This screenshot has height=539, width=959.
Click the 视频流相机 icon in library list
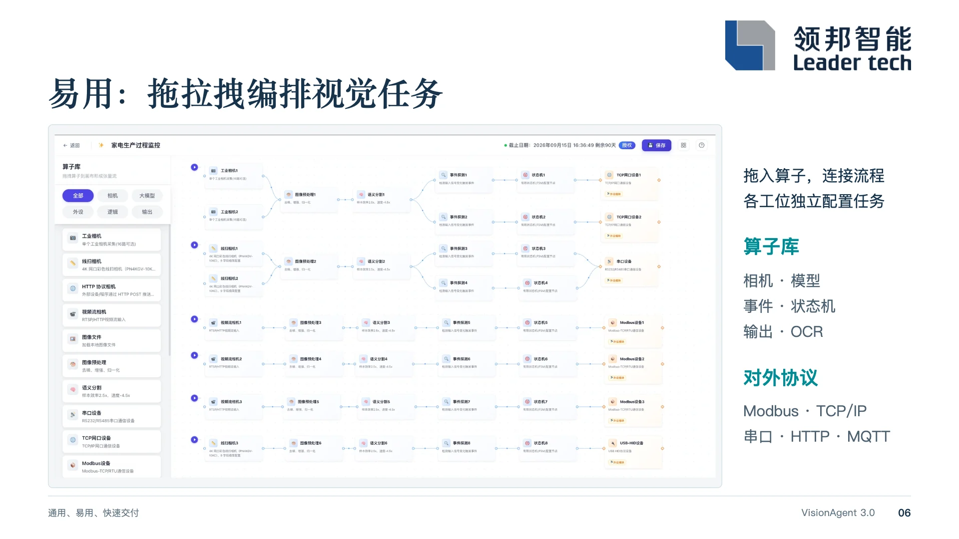(x=73, y=314)
